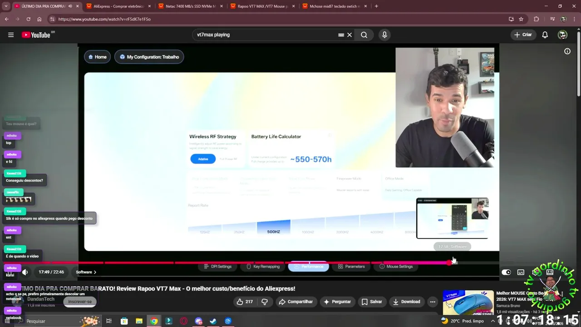The height and width of the screenshot is (327, 581).
Task: Open a new browser tab
Action: tap(376, 6)
